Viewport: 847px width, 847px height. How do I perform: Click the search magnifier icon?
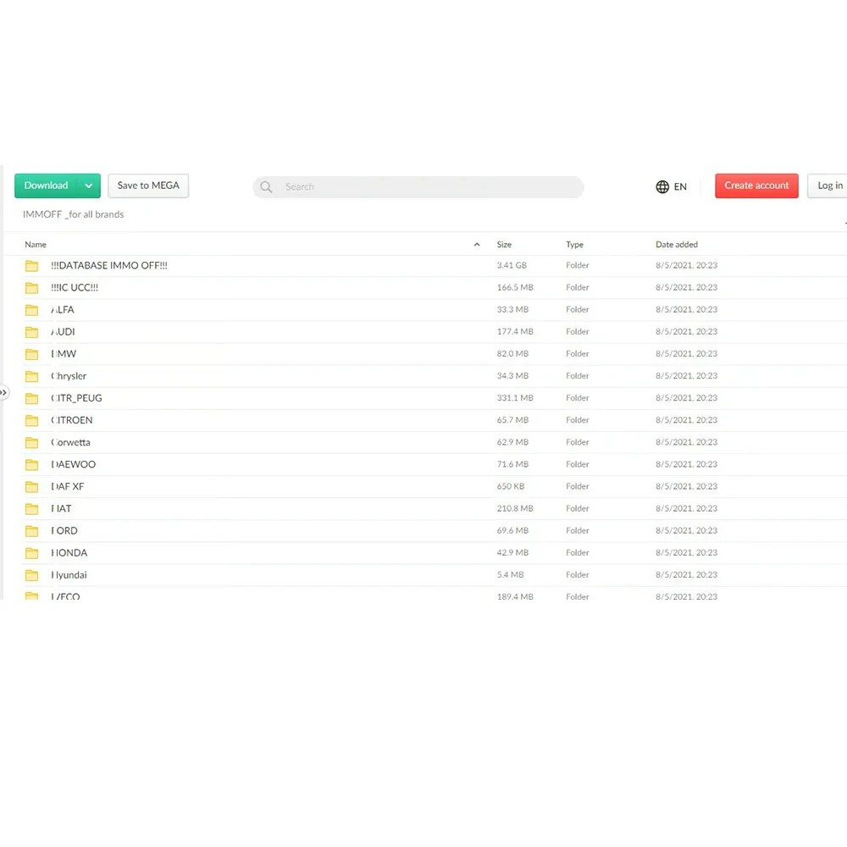(x=266, y=187)
